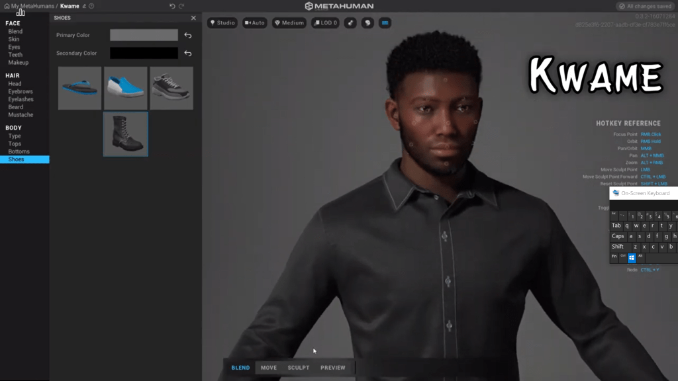Reset the Secondary Color with its arrow icon
678x381 pixels.
coord(187,54)
